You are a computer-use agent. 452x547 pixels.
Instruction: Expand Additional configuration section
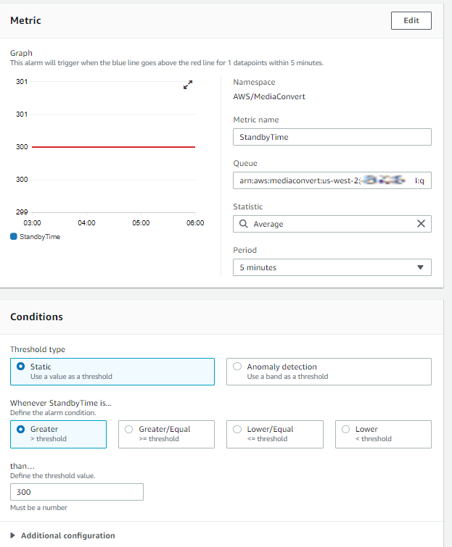point(62,535)
